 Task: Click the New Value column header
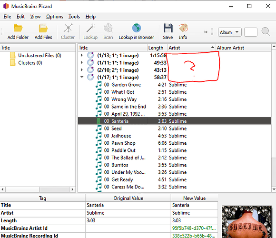click(x=194, y=198)
